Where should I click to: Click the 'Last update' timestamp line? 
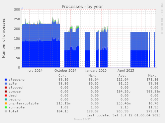click(124, 115)
